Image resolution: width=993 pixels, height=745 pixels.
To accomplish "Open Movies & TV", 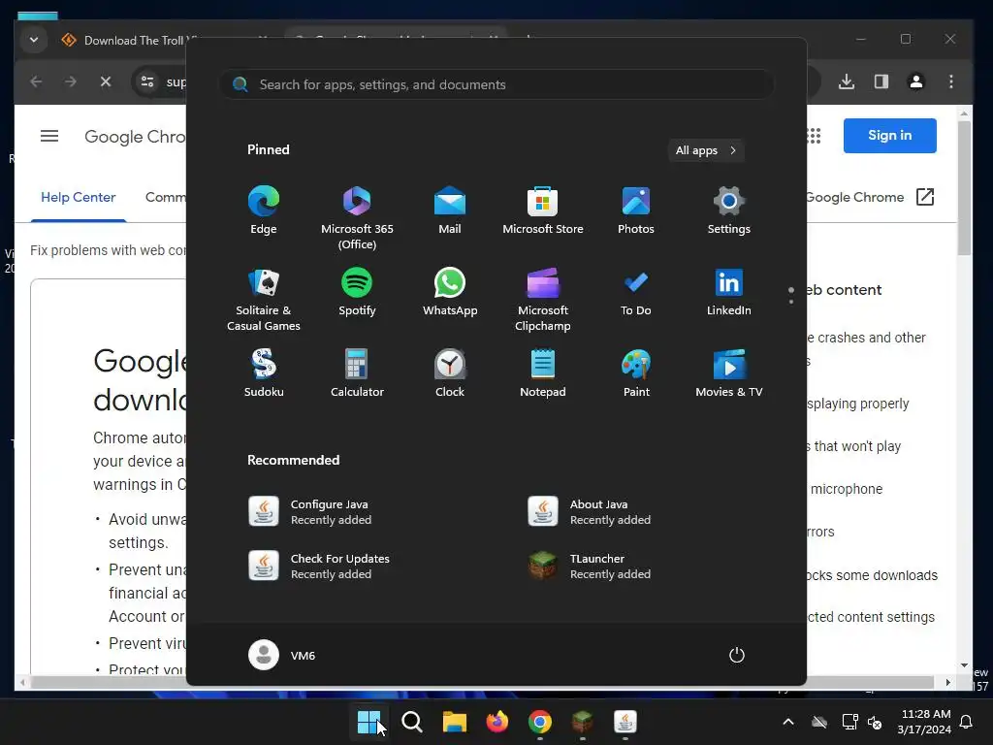I will [729, 373].
